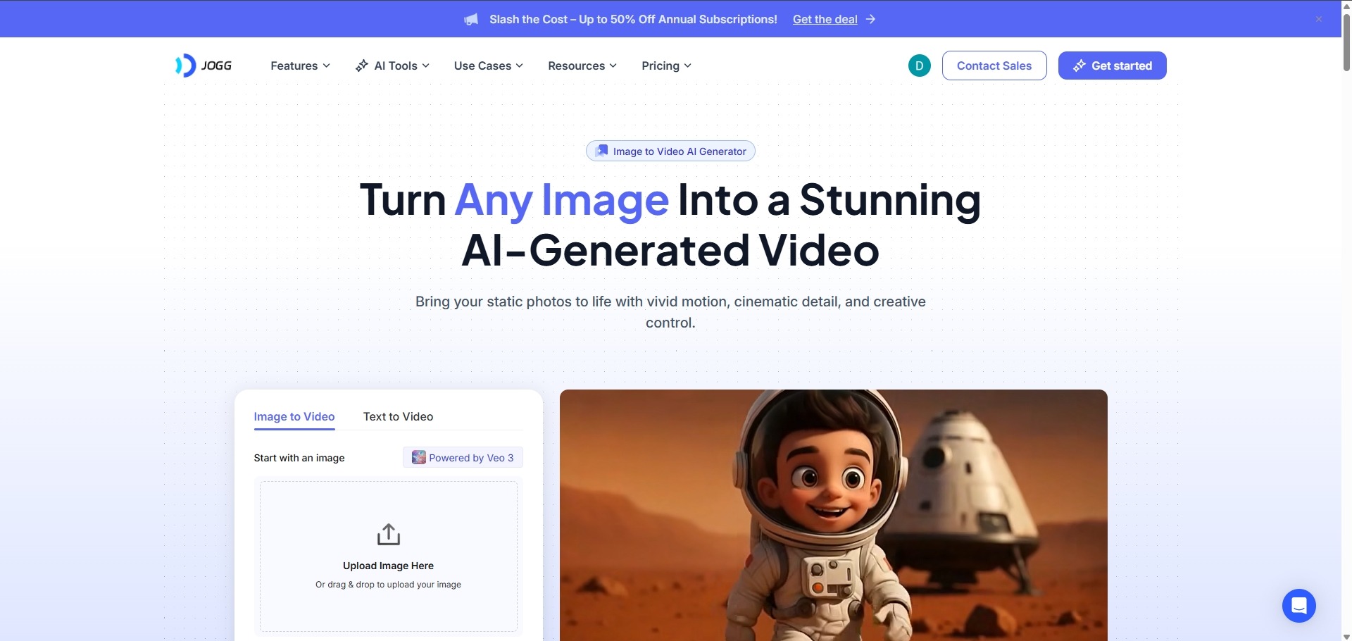This screenshot has width=1352, height=641.
Task: Click the Contact Sales button
Action: coord(994,66)
